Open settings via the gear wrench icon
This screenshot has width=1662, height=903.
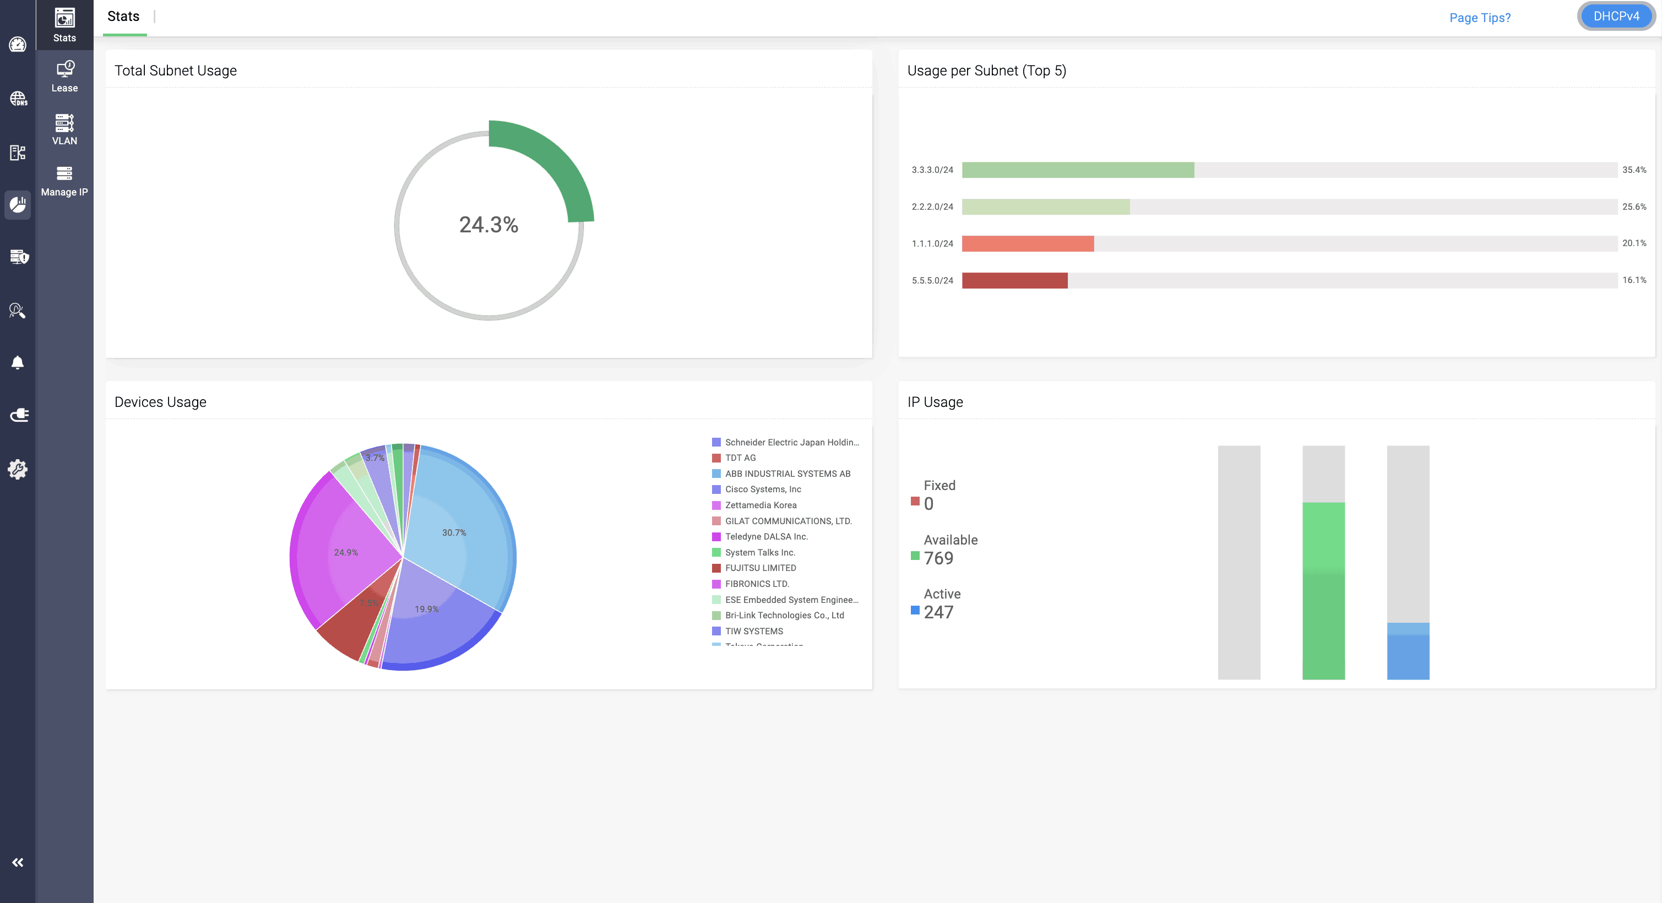pyautogui.click(x=18, y=470)
